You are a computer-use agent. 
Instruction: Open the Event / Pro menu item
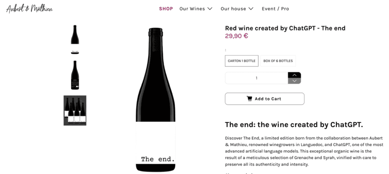coord(275,9)
